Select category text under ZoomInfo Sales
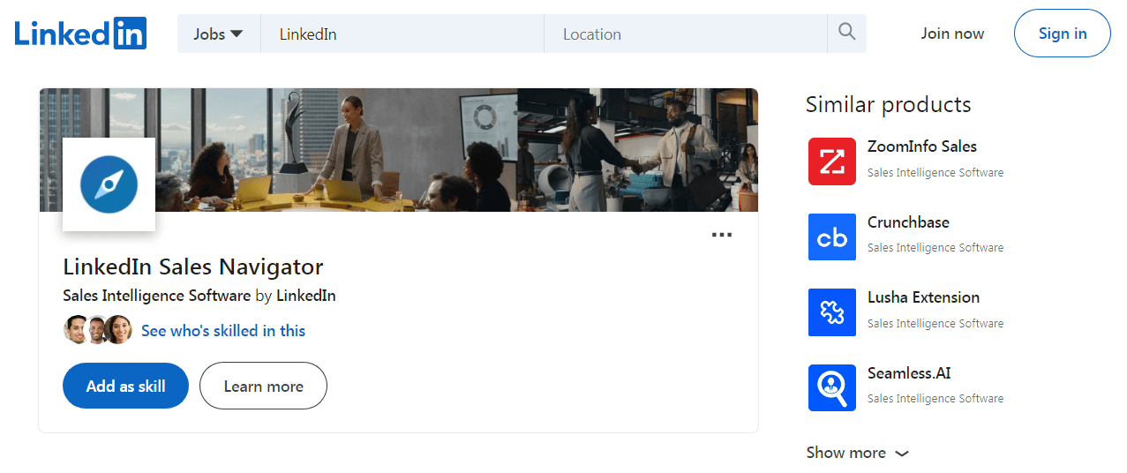This screenshot has height=473, width=1127. click(x=935, y=173)
